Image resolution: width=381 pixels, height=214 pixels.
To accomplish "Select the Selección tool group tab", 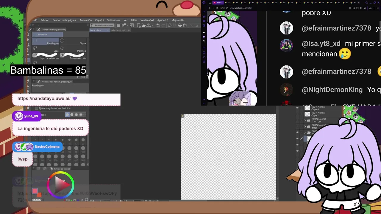I will pyautogui.click(x=48, y=34).
